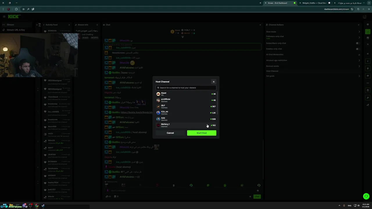
Task: Open emoji picker in message box
Action: point(257,190)
